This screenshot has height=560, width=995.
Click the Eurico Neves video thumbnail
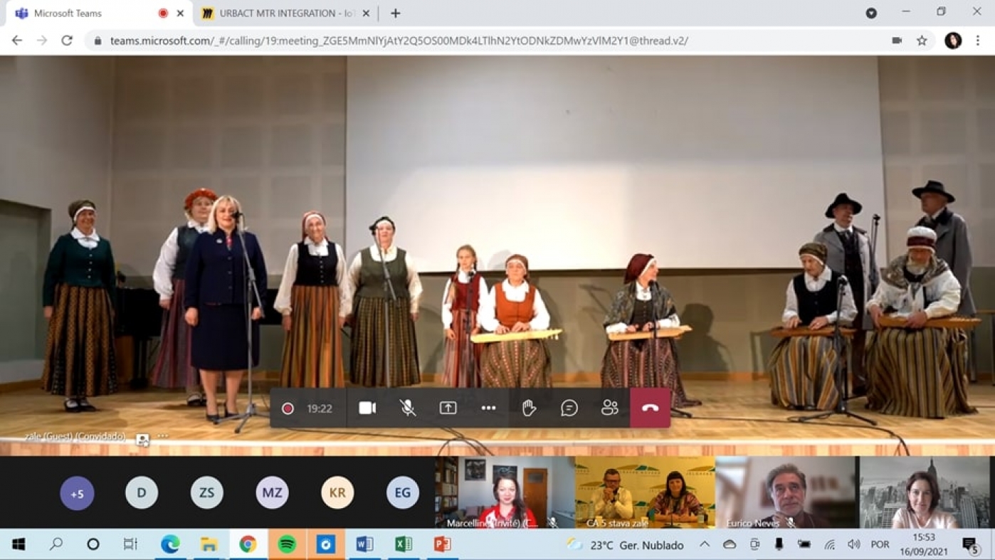pyautogui.click(x=786, y=492)
